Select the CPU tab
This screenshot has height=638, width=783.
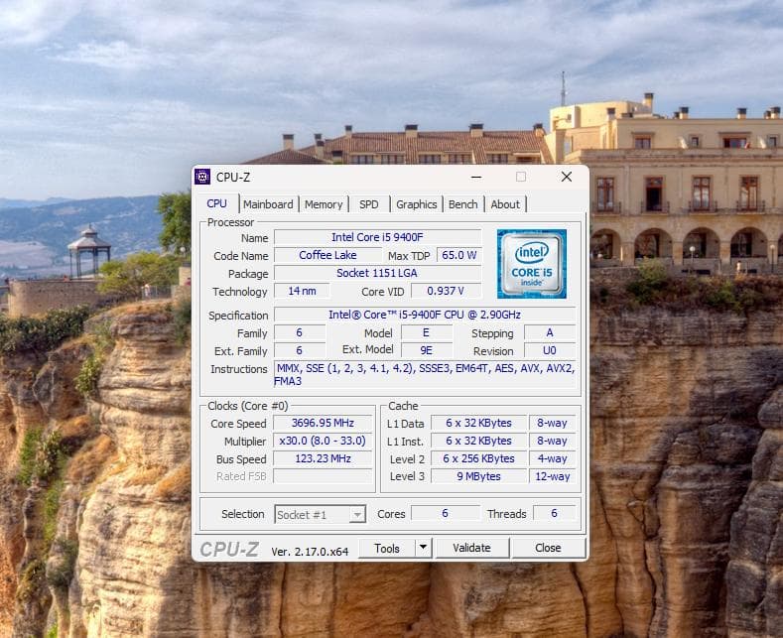[x=216, y=204]
